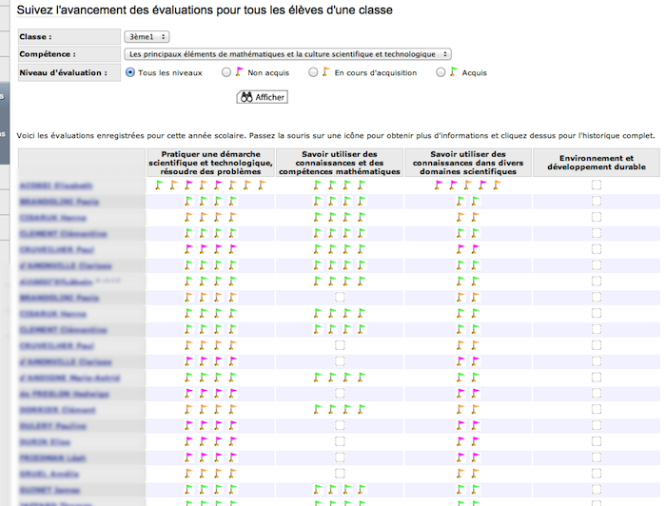Click first flag in top row of 'compétences mathématiques'
666x506 pixels.
click(318, 185)
